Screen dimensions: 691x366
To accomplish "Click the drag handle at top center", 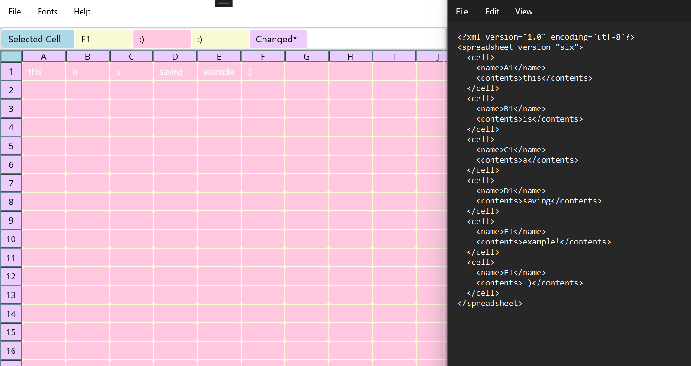I will 224,3.
